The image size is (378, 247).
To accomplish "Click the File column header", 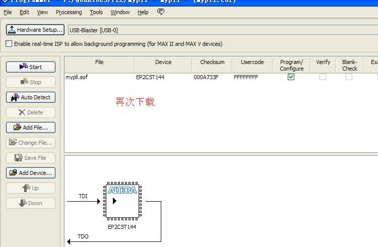I will 99,65.
